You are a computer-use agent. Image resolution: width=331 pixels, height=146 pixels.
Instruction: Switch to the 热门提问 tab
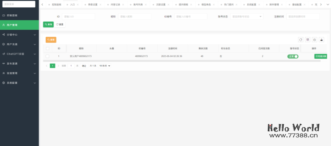coord(229,5)
